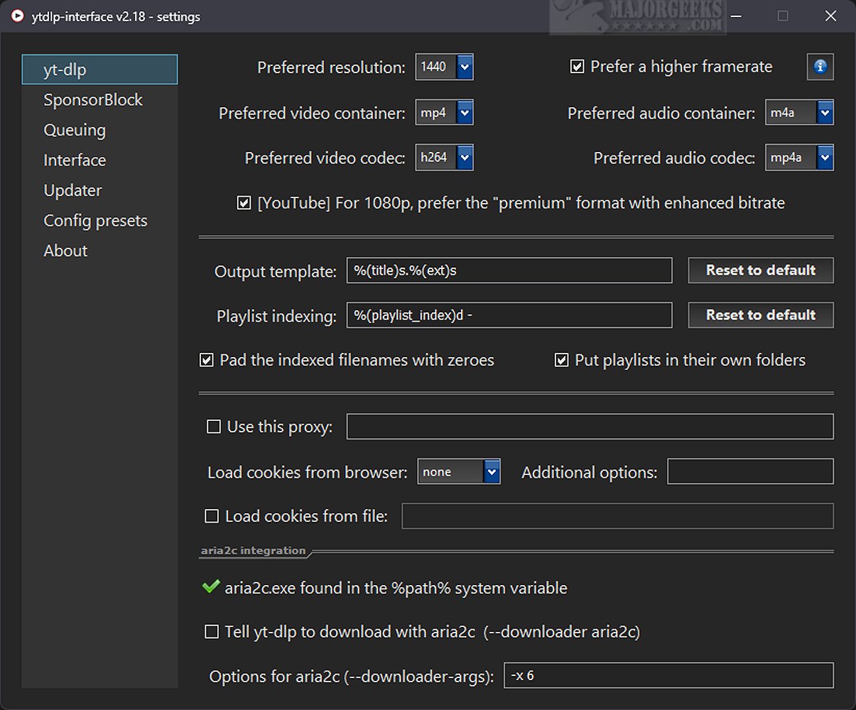
Task: Open the Config presets section
Action: (x=95, y=221)
